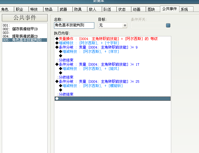
Task: Select the 增减特技 十字斩 command
Action: (x=112, y=43)
